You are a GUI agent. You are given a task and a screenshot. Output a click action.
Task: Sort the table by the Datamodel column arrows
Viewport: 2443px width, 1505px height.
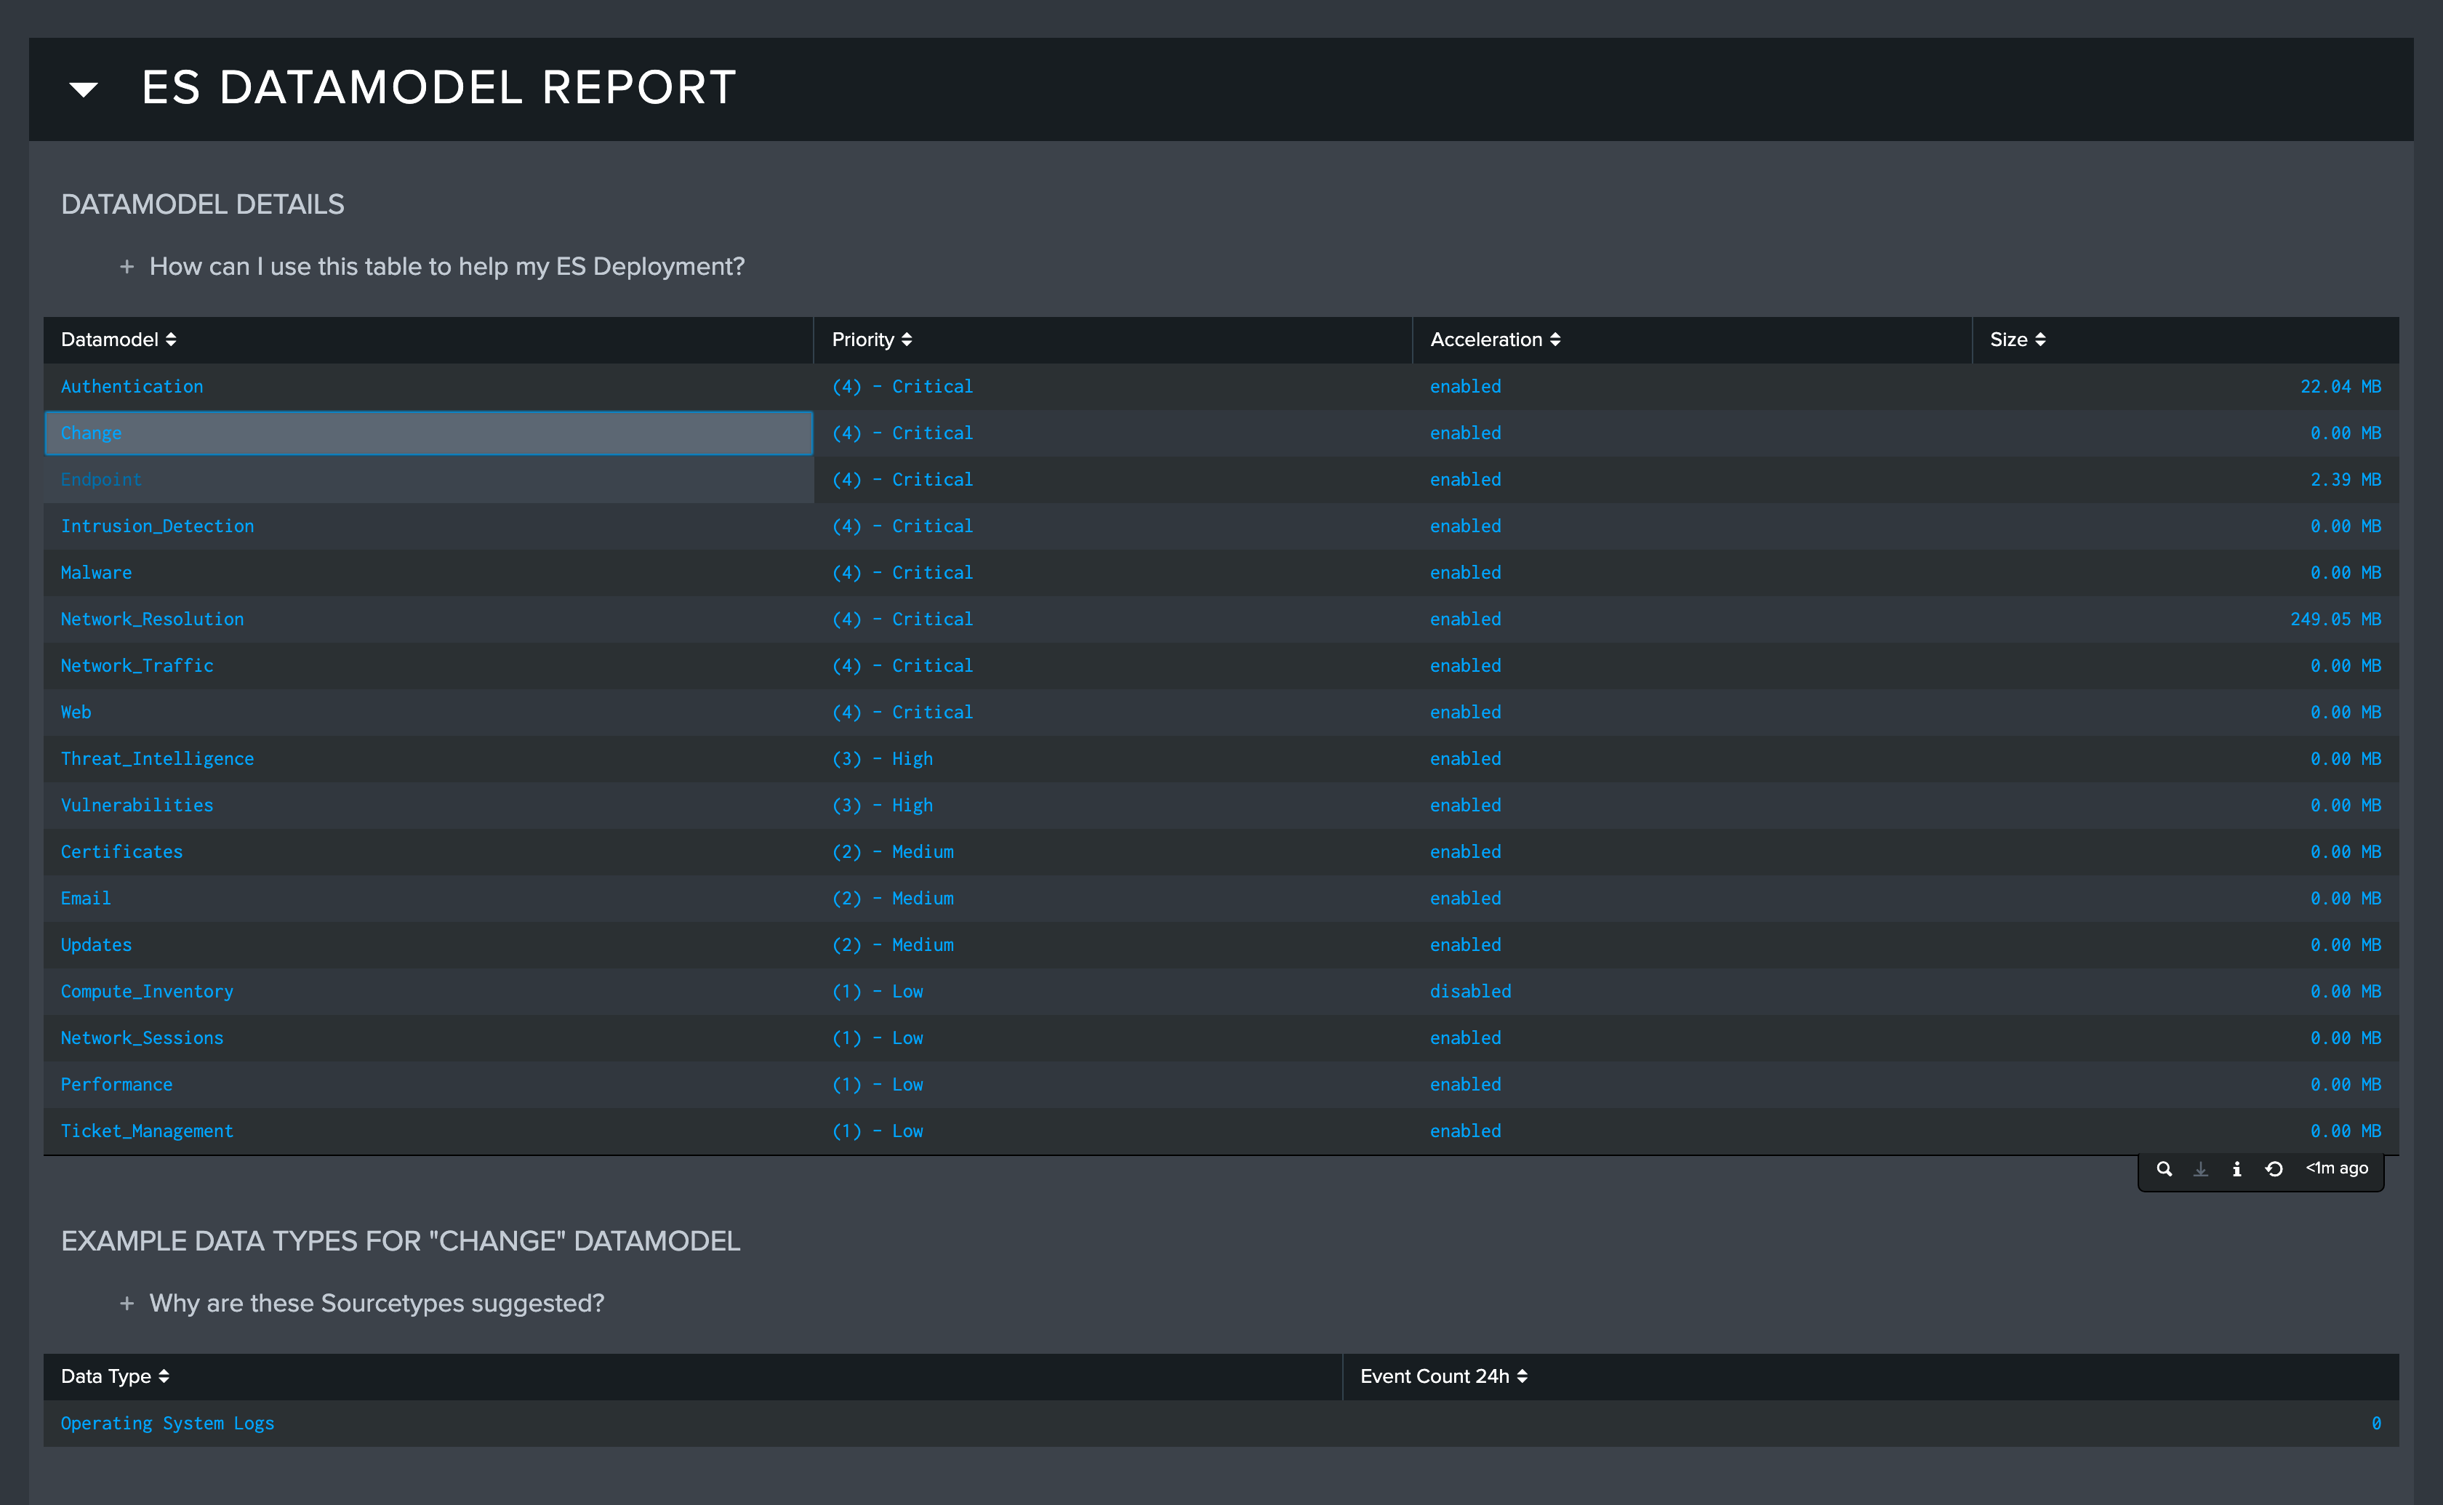tap(171, 340)
